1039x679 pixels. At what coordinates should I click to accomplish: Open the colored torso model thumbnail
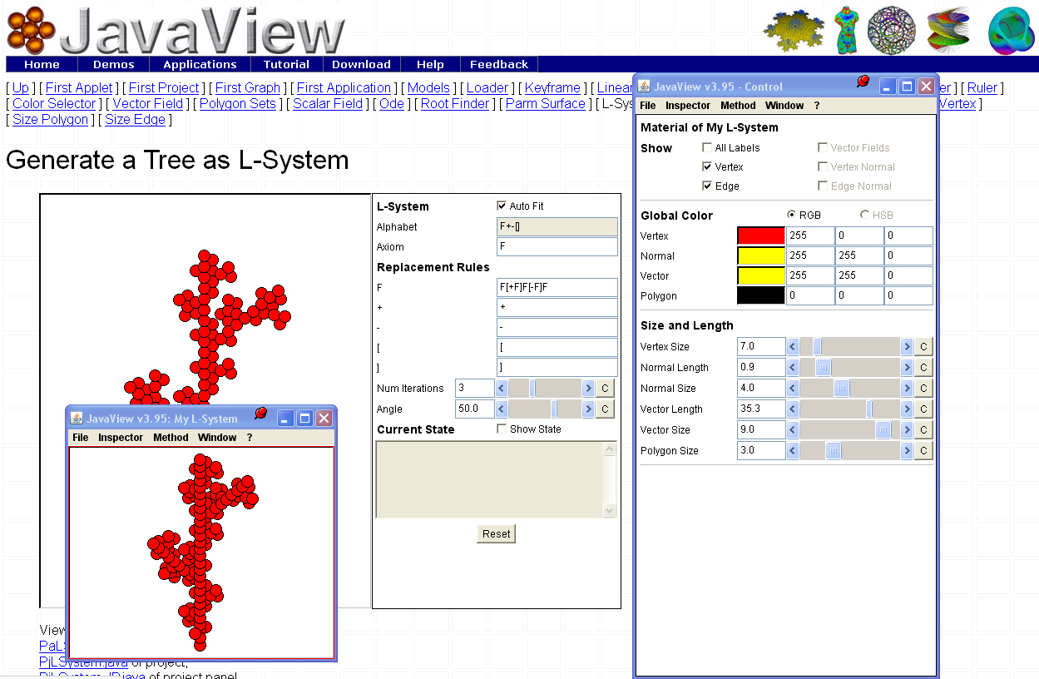click(x=847, y=31)
